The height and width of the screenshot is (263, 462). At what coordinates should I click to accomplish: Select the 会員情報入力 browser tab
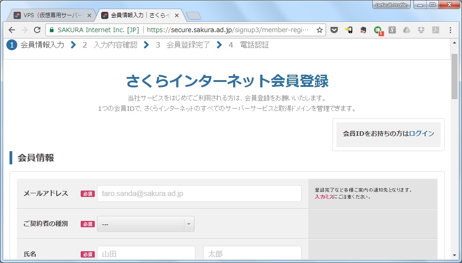139,15
